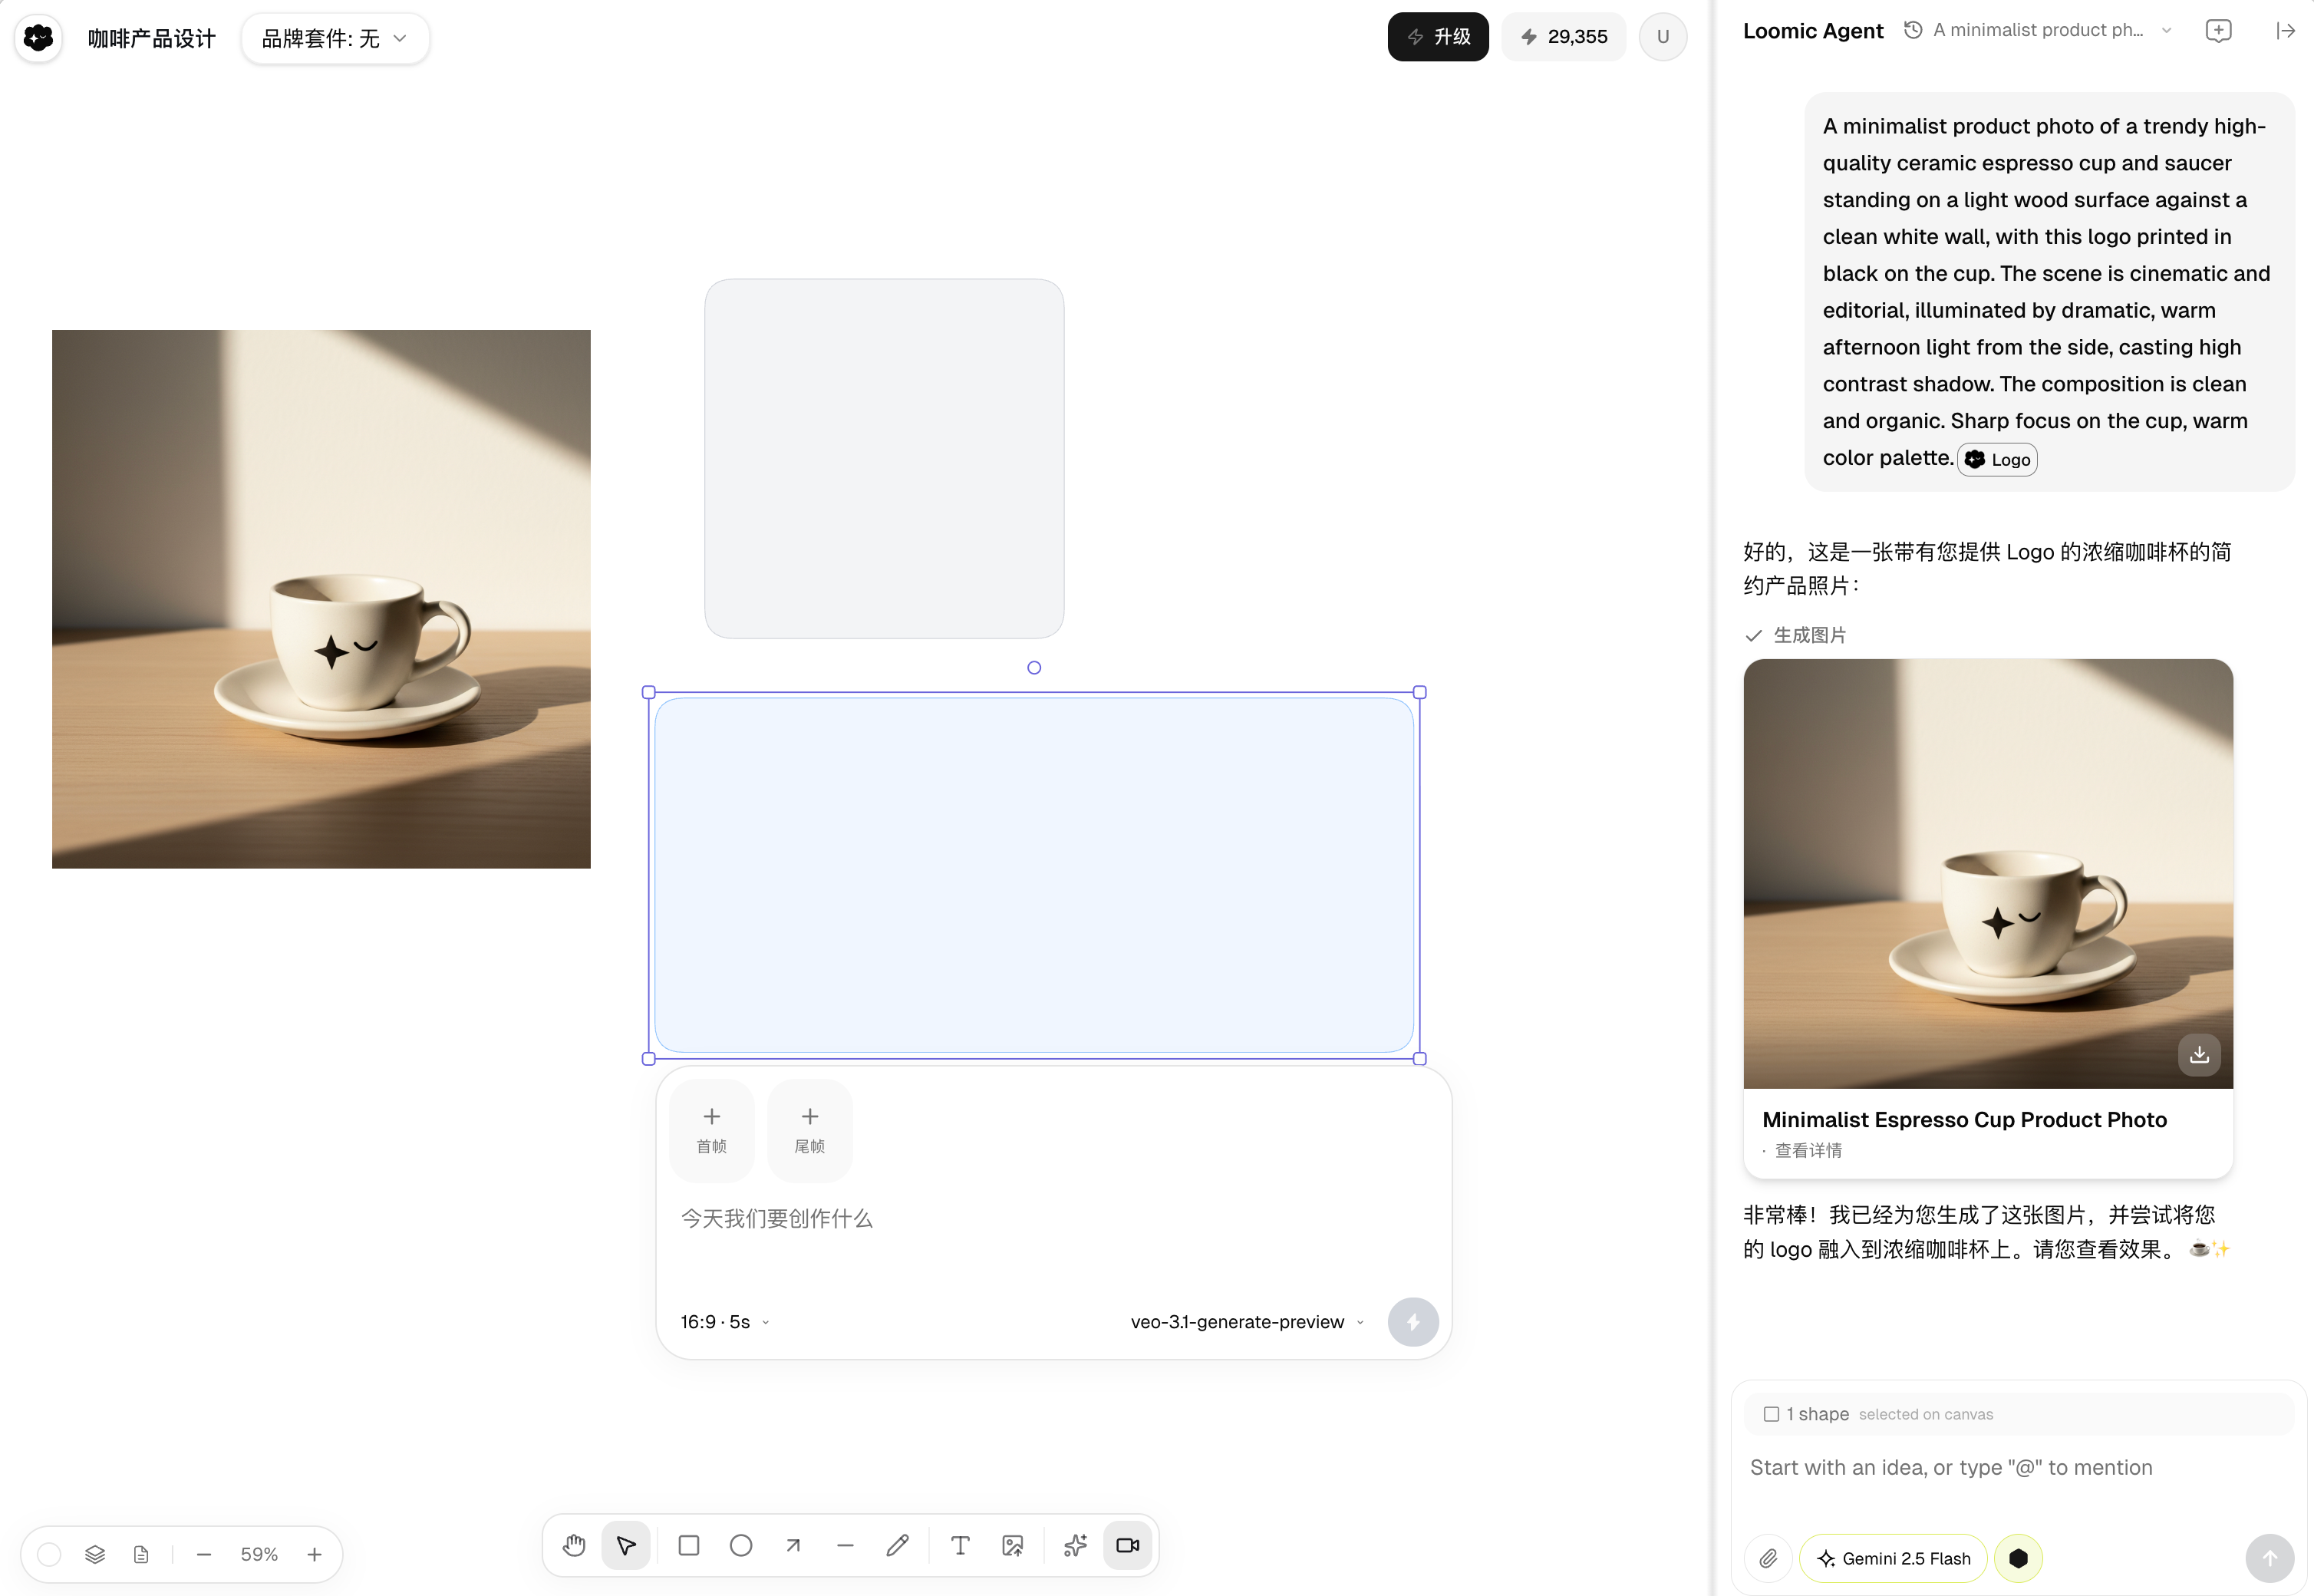Viewport: 2314px width, 1596px height.
Task: Click the 升级 upgrade button
Action: (1437, 37)
